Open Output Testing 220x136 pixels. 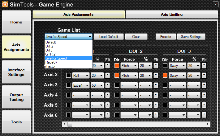tap(16, 97)
